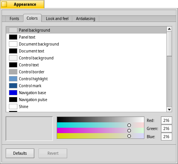Select the Shine white swatch
The width and height of the screenshot is (178, 164).
coord(13,107)
